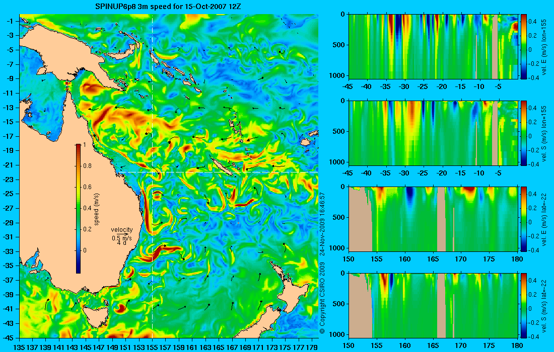This screenshot has height=352, width=554.
Task: Click the second cross-section panel for southward velocity at lon=155
Action: (433, 133)
